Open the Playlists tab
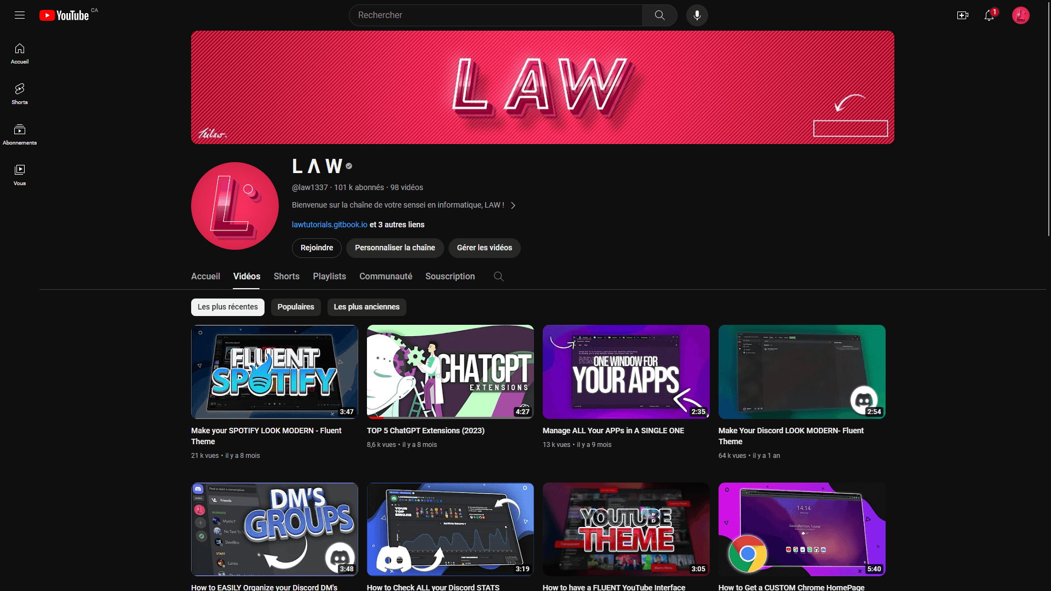1051x591 pixels. point(329,277)
